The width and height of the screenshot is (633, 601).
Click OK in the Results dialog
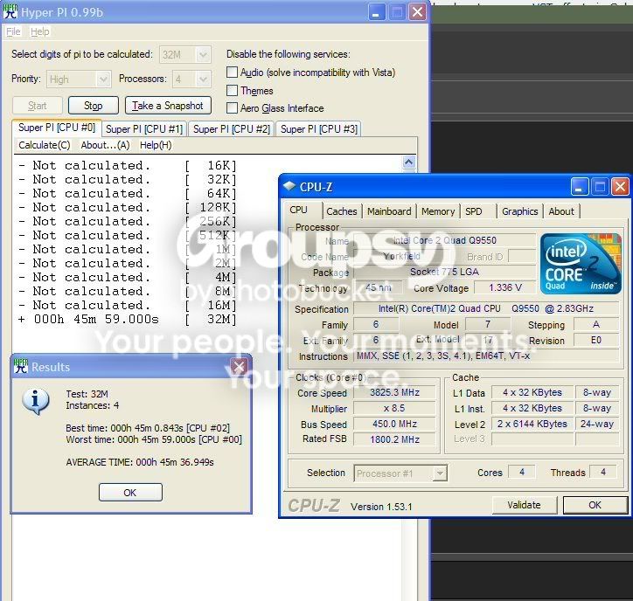point(130,493)
